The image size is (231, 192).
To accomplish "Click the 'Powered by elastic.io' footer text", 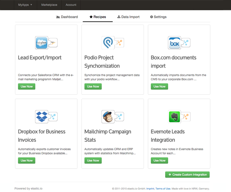I will coord(28,188).
